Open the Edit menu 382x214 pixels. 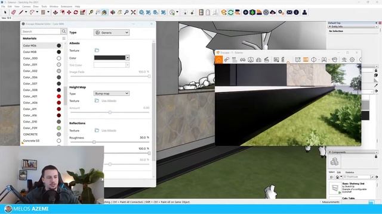point(10,7)
